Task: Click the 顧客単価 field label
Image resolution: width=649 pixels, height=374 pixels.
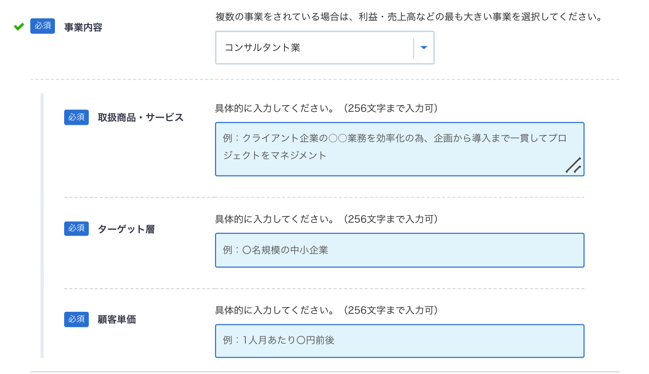Action: coord(117,320)
